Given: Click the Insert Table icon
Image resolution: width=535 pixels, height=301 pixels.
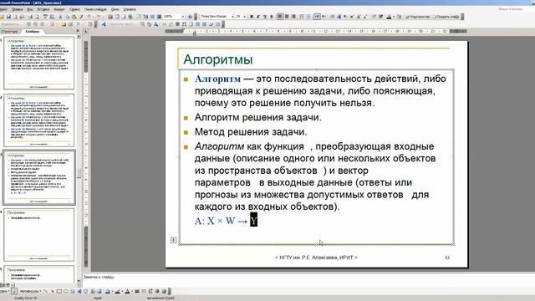Looking at the screenshot, I should [117, 17].
